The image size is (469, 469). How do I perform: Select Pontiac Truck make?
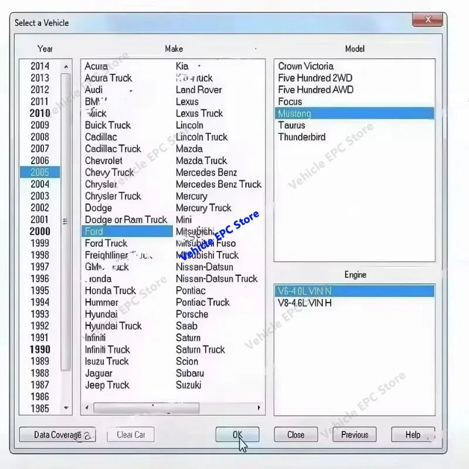[x=203, y=302]
